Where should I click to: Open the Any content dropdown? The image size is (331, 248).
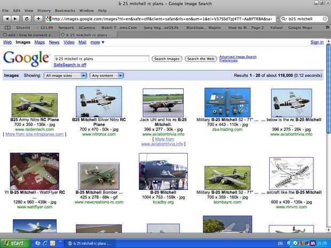(107, 76)
